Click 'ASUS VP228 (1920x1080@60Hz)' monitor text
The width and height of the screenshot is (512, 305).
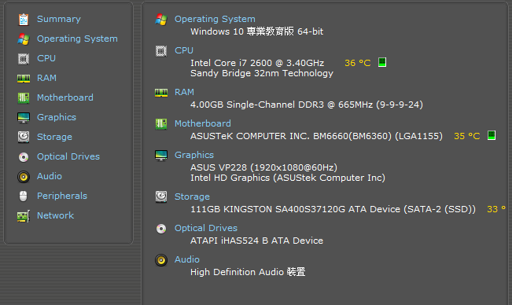pos(263,167)
